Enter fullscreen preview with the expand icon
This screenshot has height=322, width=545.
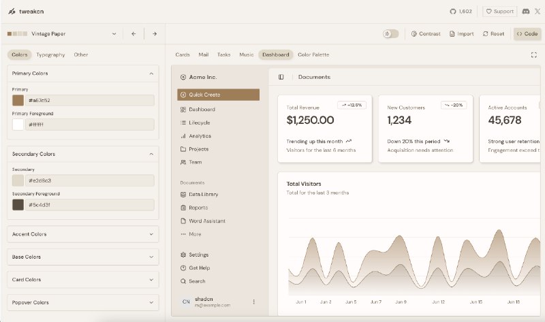point(533,54)
